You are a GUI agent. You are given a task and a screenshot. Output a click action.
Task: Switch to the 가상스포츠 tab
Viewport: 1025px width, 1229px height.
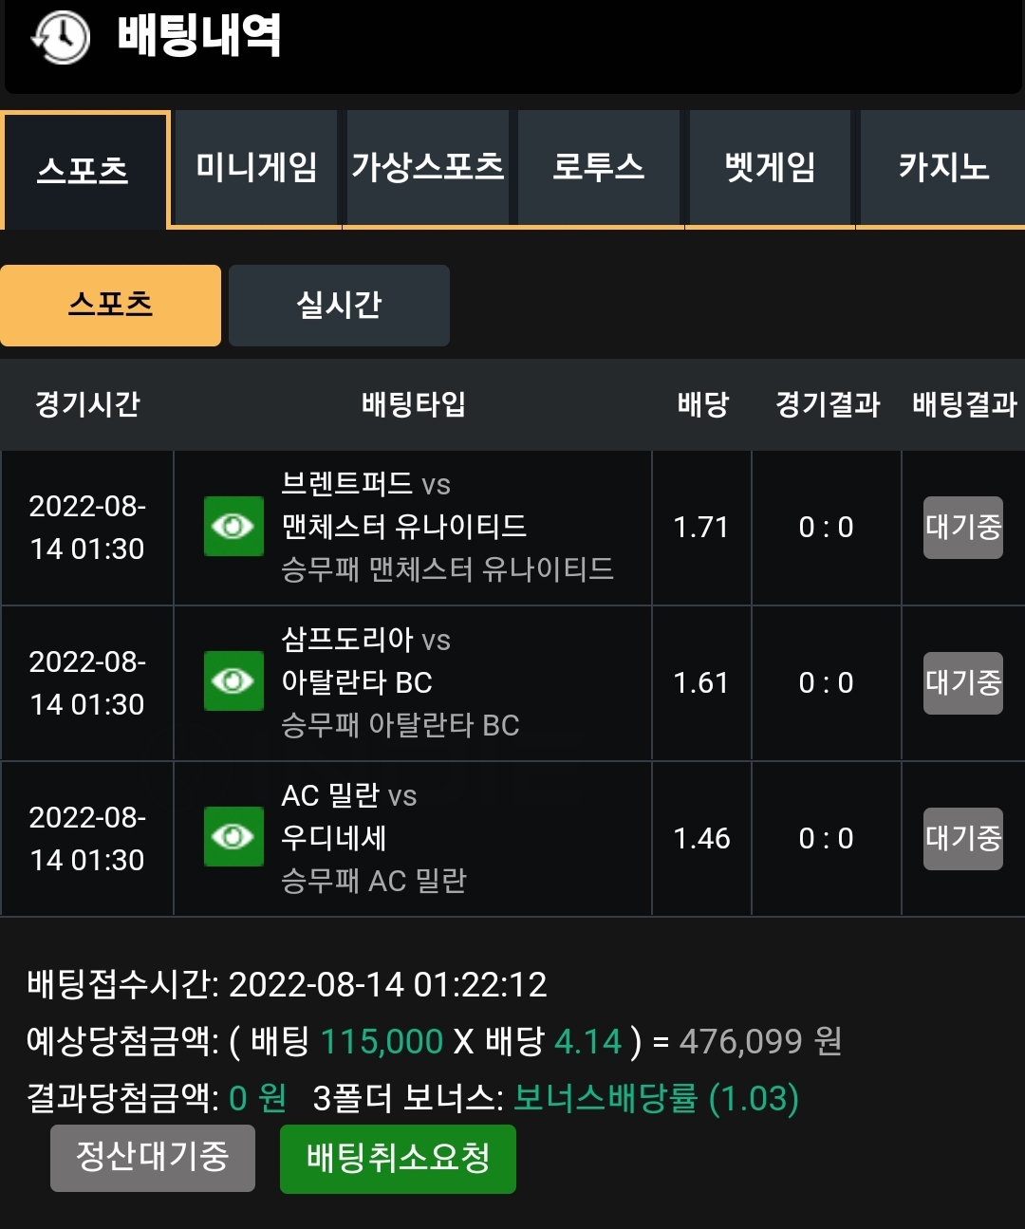(428, 168)
